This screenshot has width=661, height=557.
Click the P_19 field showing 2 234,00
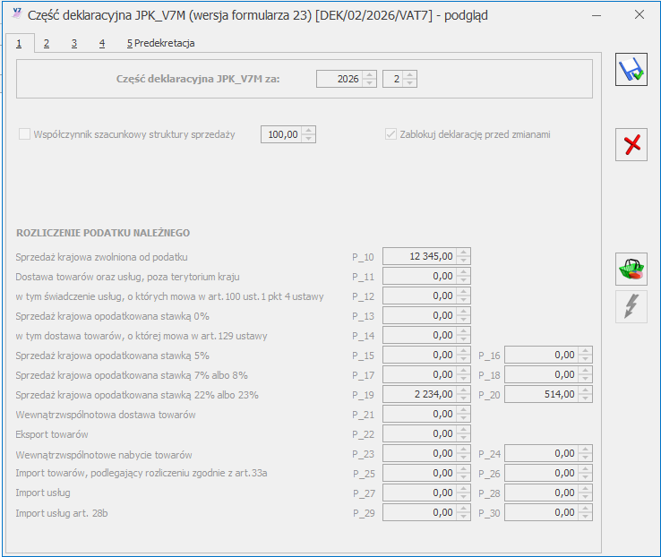point(419,395)
